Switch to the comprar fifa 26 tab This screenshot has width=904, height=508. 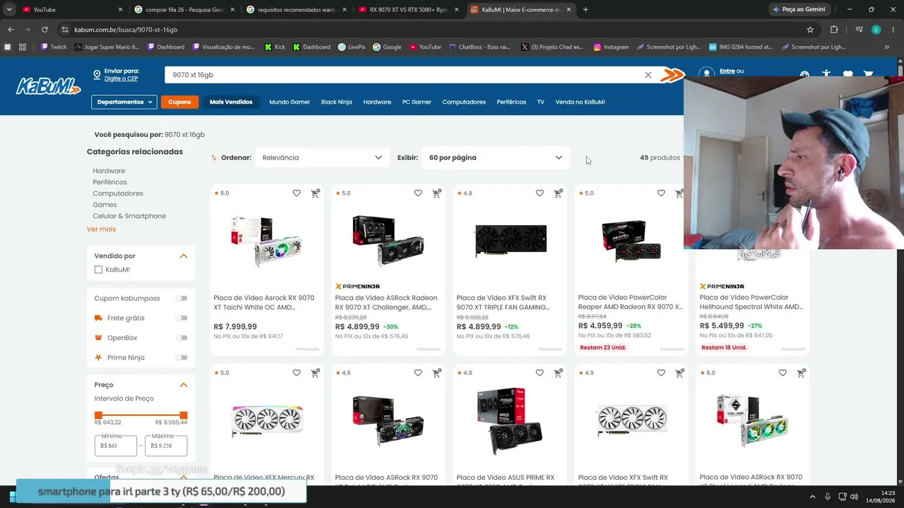[x=185, y=10]
